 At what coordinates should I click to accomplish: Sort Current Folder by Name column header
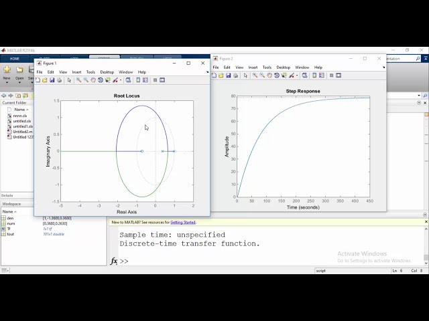click(x=21, y=110)
